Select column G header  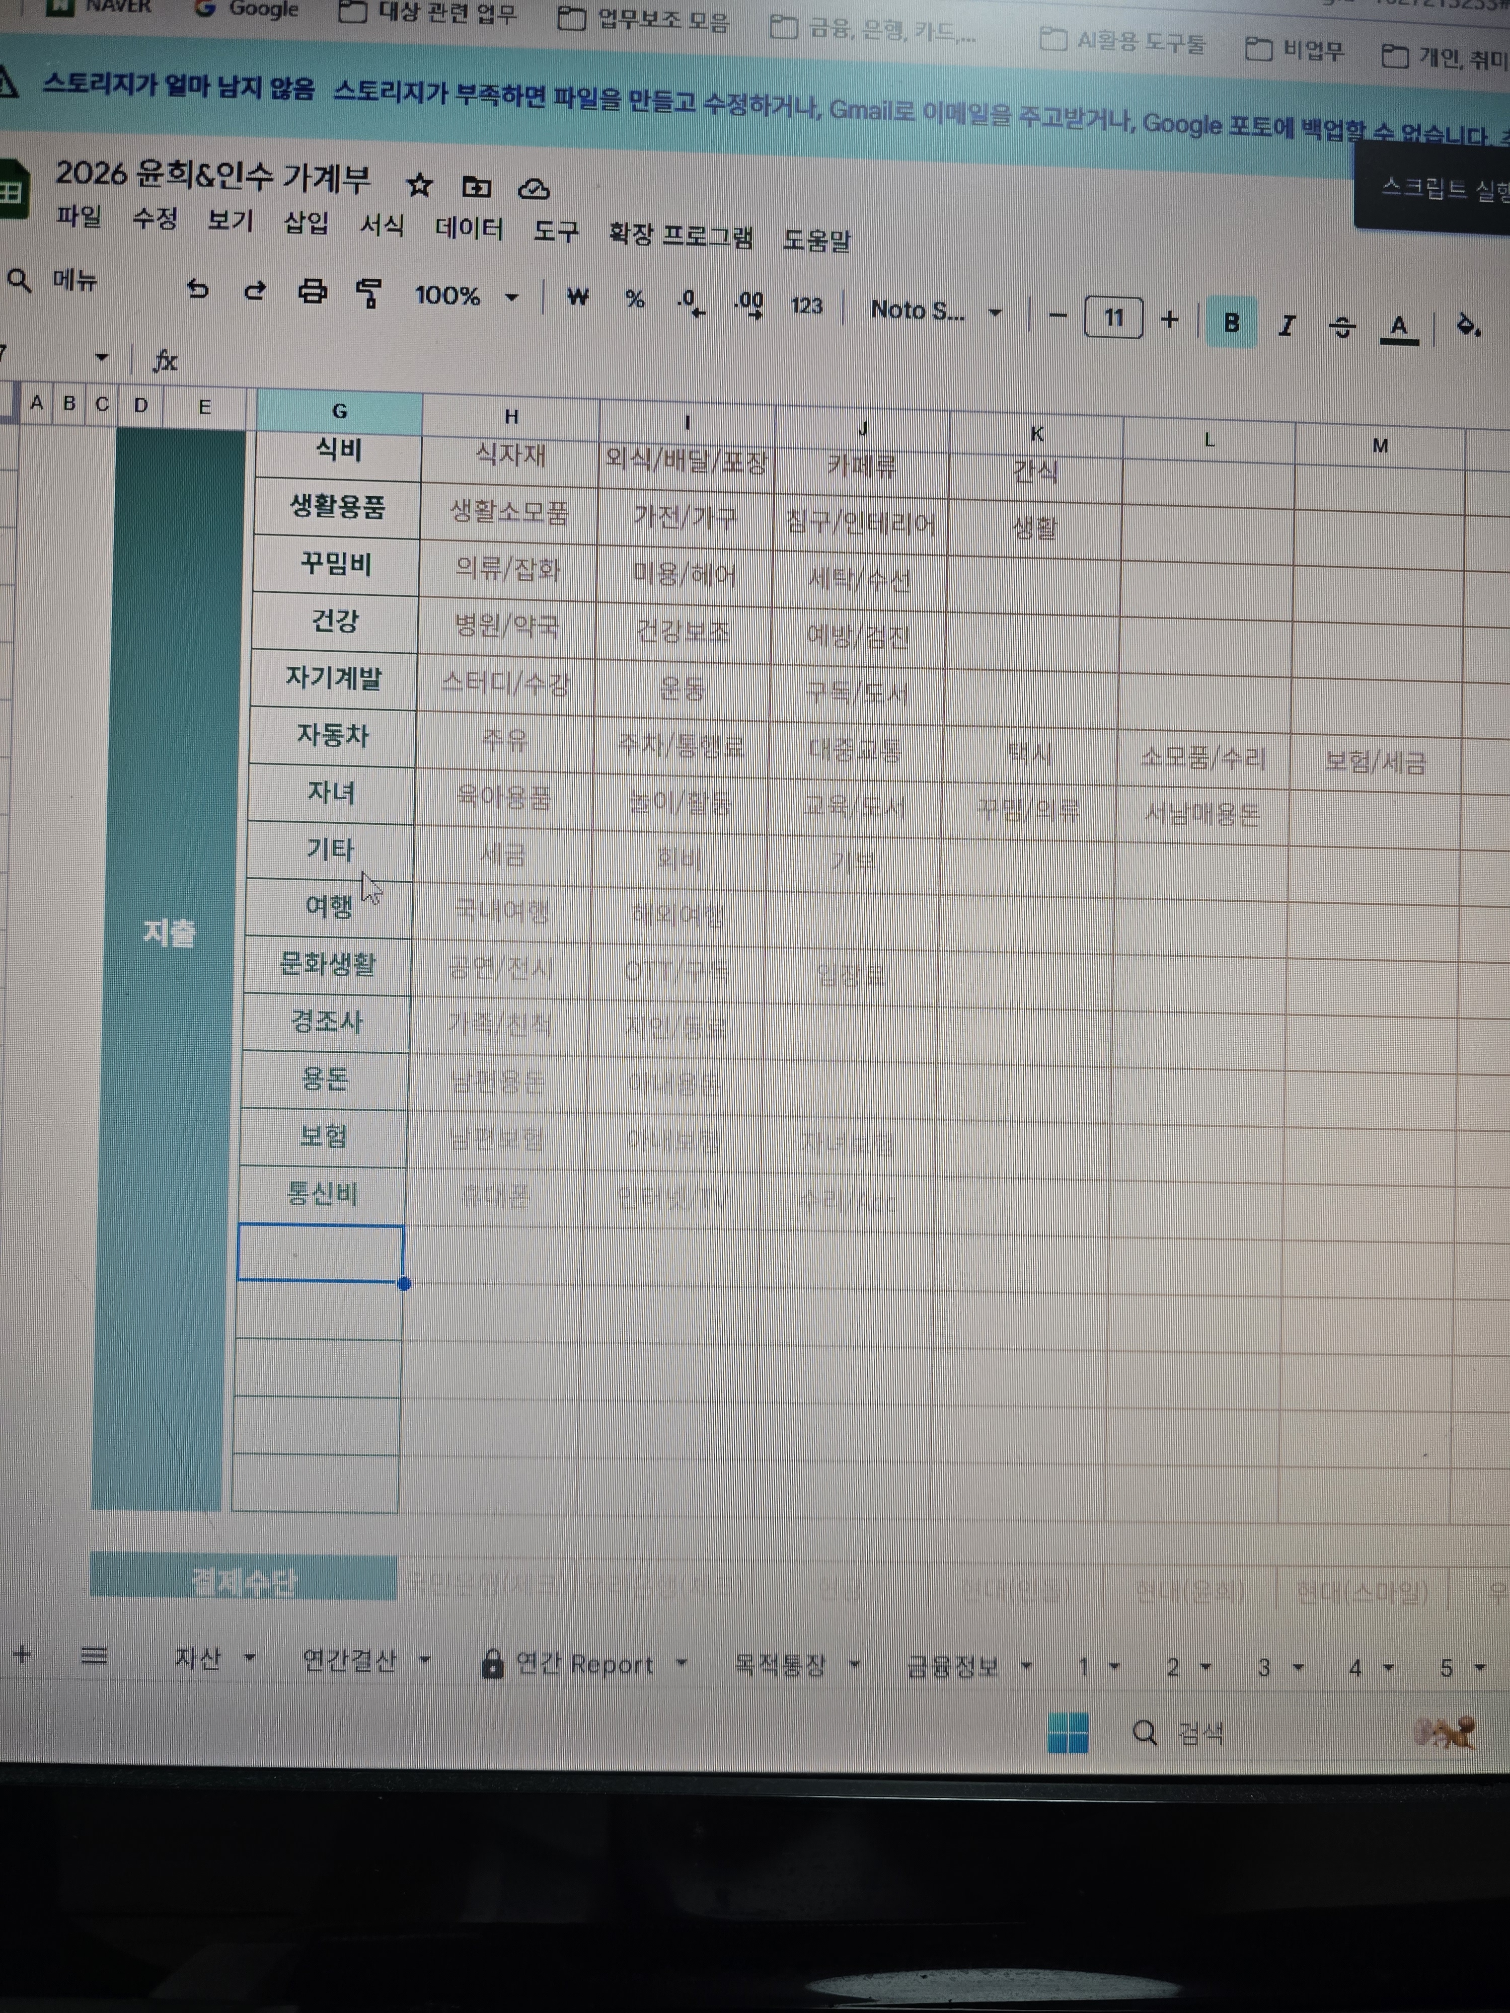(340, 411)
